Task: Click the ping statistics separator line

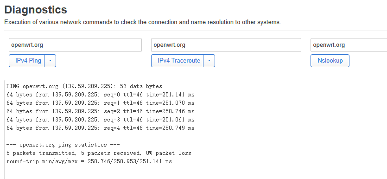Action: [x=63, y=145]
